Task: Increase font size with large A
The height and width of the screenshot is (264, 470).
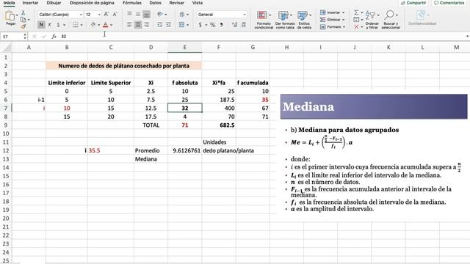Action: [106, 15]
